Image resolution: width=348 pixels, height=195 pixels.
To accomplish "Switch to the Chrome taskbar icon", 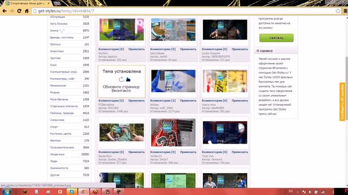I will tap(83, 192).
